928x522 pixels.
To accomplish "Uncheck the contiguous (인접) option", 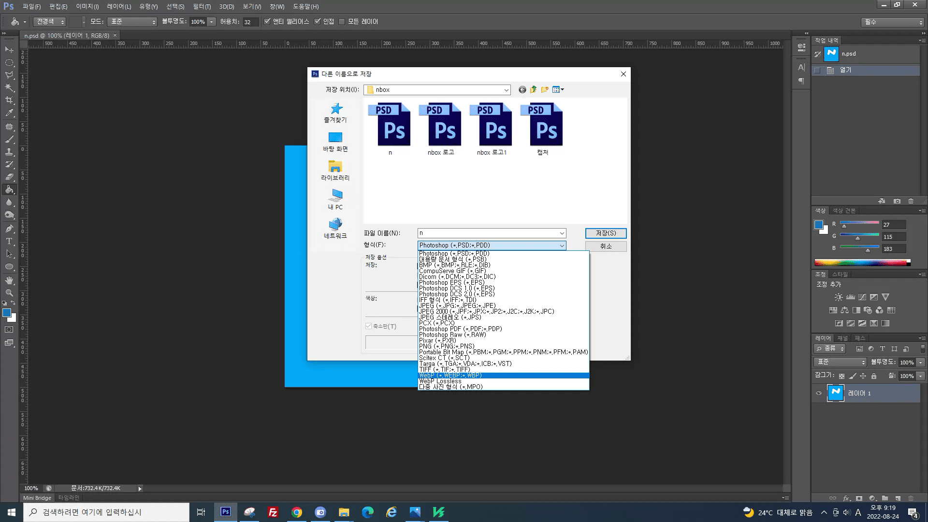I will click(x=318, y=22).
